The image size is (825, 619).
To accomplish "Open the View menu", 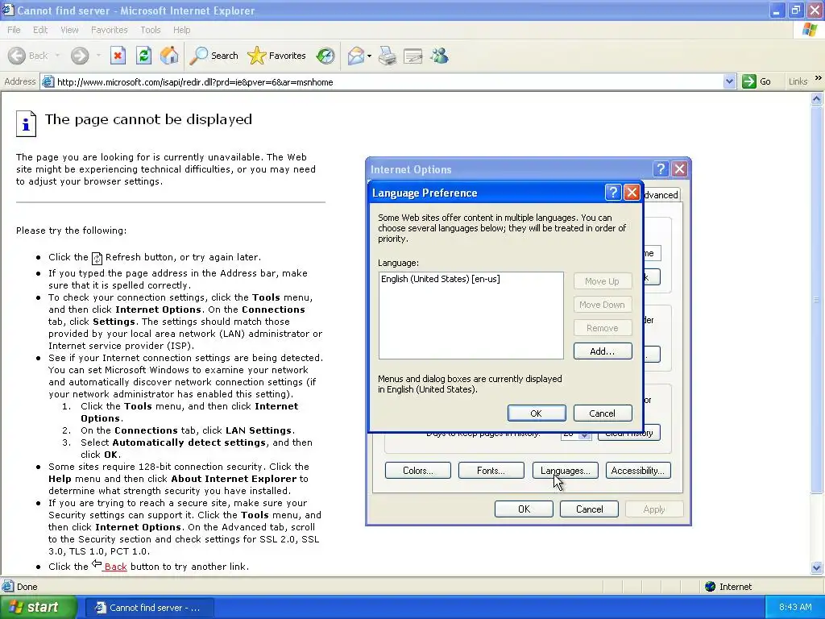I will pyautogui.click(x=69, y=30).
